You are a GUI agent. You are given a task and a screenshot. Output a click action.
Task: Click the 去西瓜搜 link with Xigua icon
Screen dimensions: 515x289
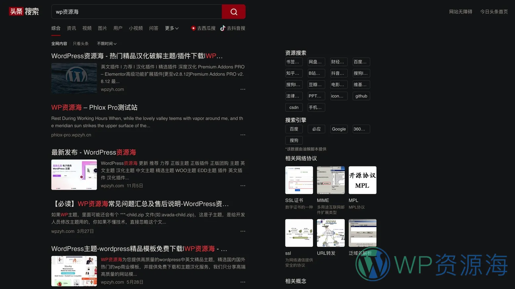tap(203, 28)
